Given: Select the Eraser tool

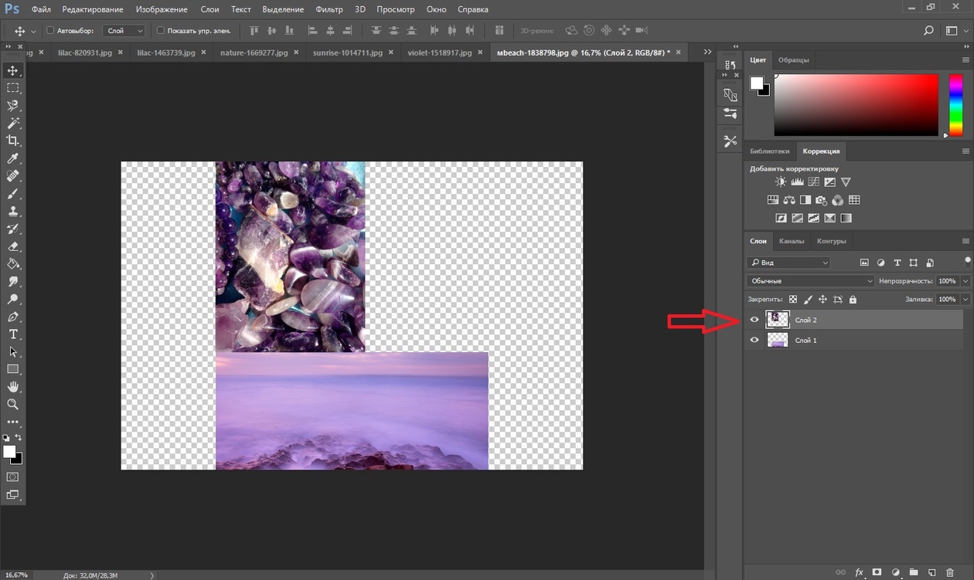Looking at the screenshot, I should 12,246.
